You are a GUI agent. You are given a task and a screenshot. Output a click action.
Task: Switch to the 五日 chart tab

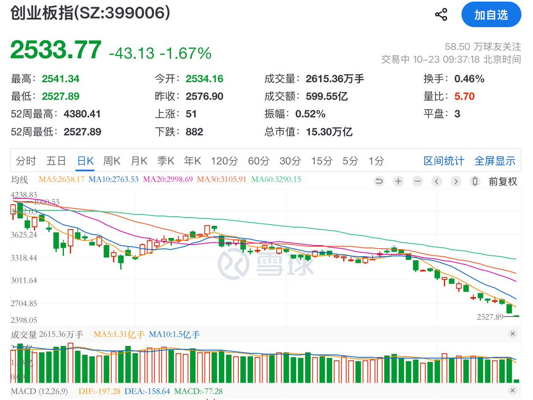click(56, 161)
